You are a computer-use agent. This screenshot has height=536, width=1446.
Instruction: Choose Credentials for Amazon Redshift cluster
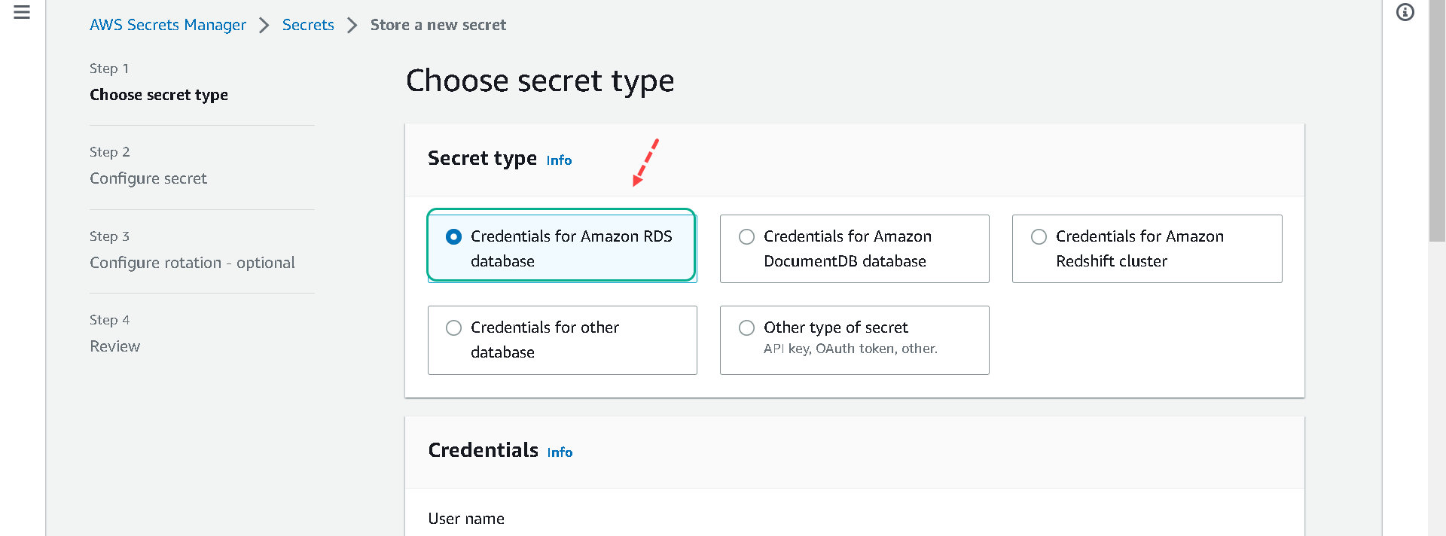coord(1147,248)
